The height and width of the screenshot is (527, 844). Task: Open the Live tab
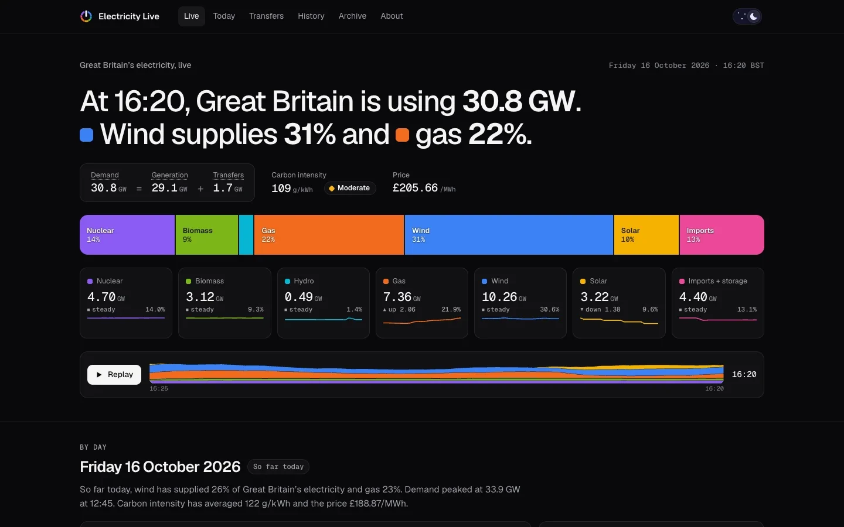pyautogui.click(x=192, y=16)
